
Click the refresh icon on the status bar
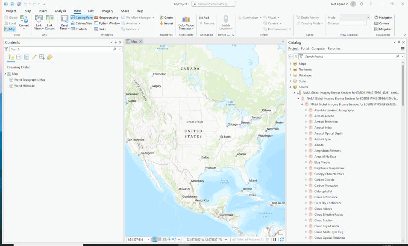pyautogui.click(x=282, y=239)
